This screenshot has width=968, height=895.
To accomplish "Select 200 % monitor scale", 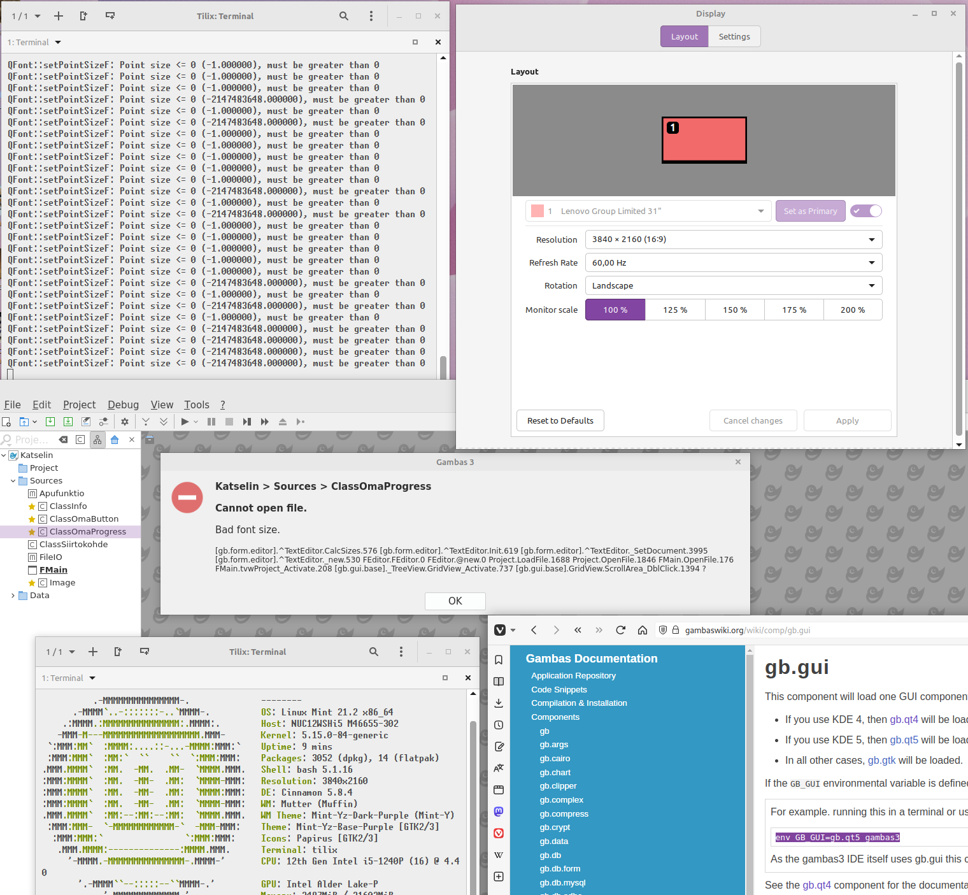I will (x=852, y=310).
